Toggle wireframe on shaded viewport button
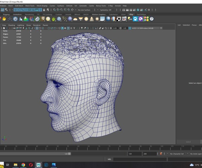Screen dimensions: 202x168 [68, 28]
